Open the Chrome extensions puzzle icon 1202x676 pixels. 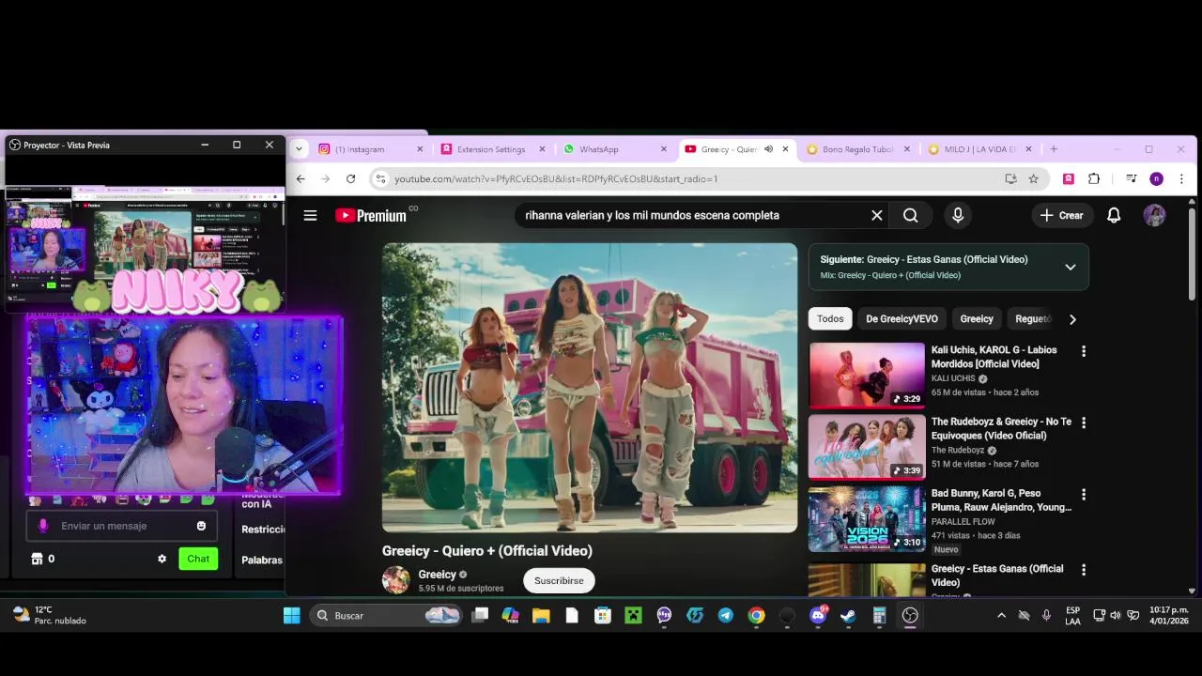1094,178
